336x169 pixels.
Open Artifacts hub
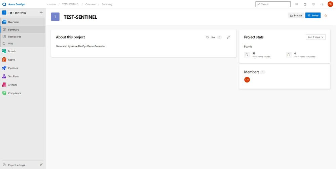23,85
